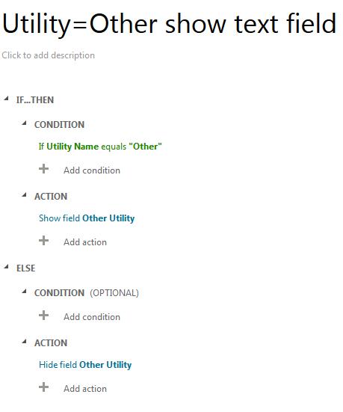Click plus icon beside Hide field Add action
Image resolution: width=343 pixels, height=412 pixels.
point(43,387)
